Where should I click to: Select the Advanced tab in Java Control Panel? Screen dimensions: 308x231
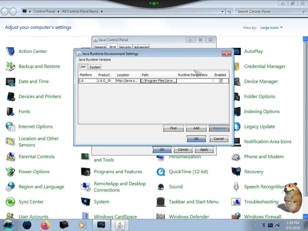click(141, 47)
